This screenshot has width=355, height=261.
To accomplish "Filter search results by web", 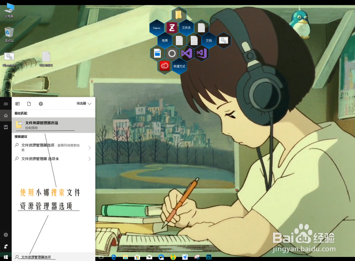I will (x=41, y=104).
